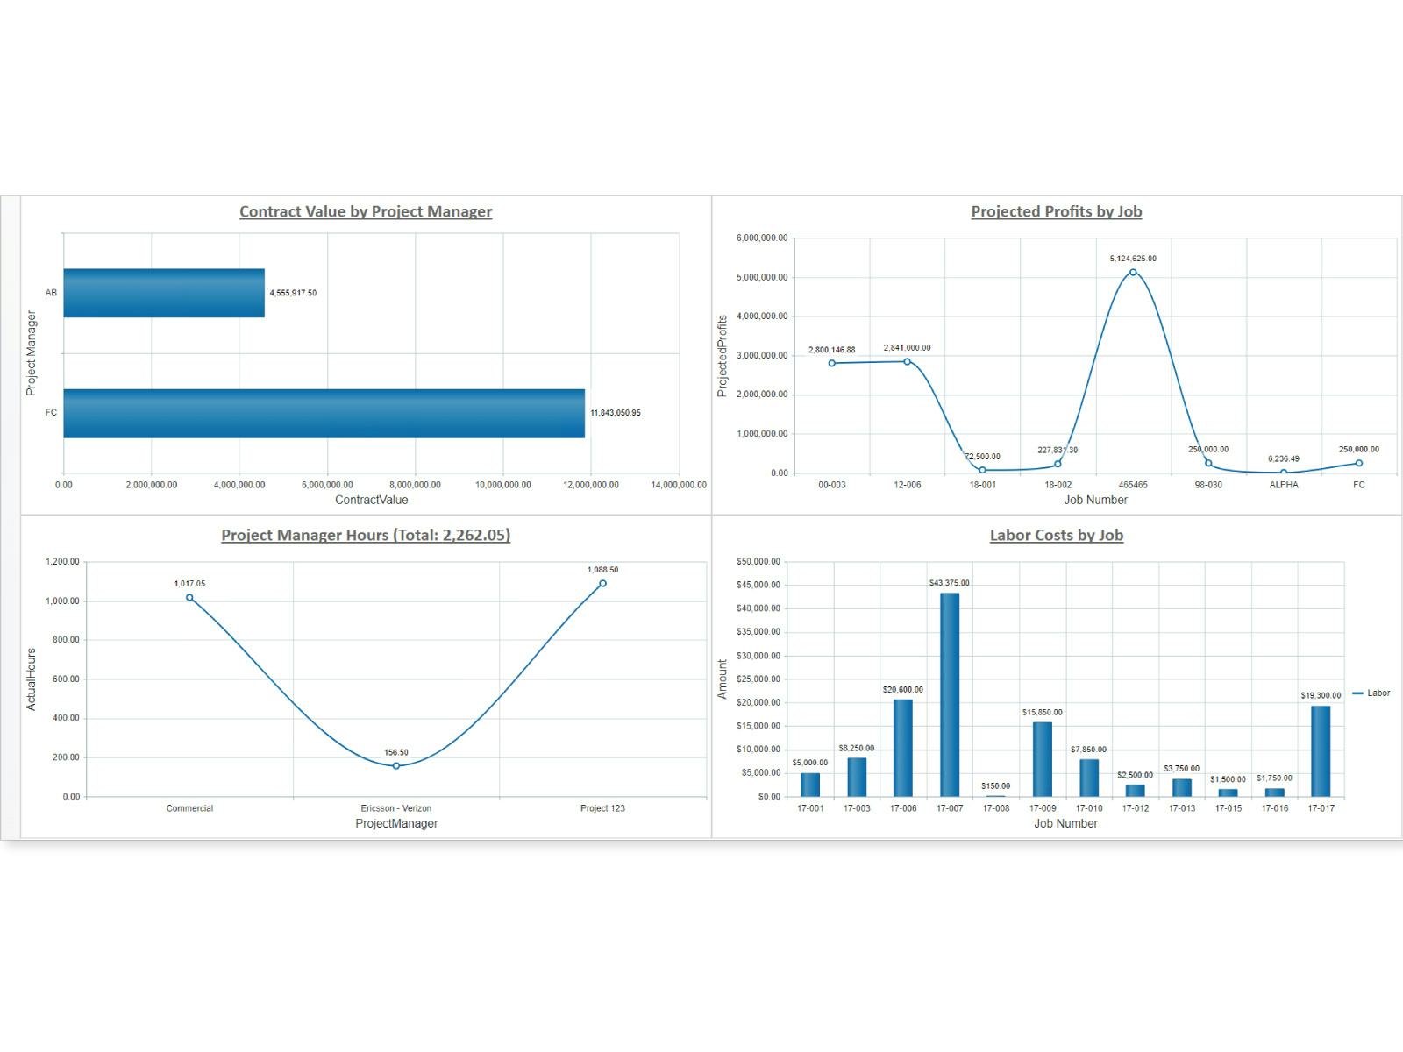Click the 5,124,625.00 value label
The height and width of the screenshot is (1052, 1403).
[1133, 259]
